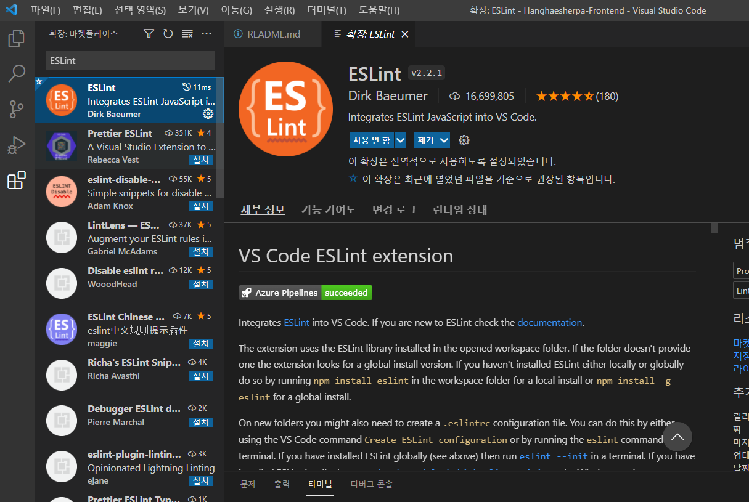Image resolution: width=749 pixels, height=502 pixels.
Task: Open the Search view in activity bar
Action: click(x=17, y=74)
